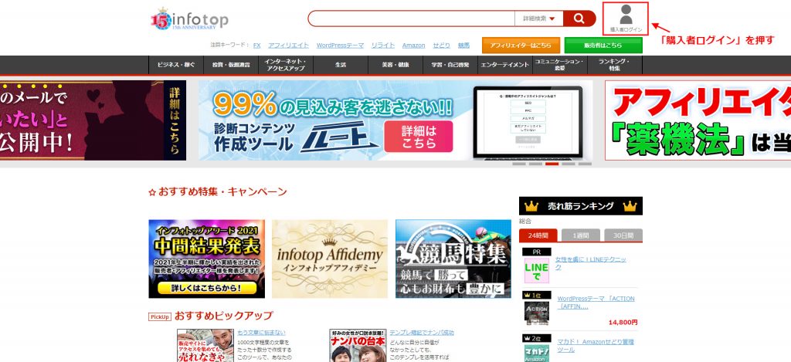Click the dark 公開中! banner on left

(x=93, y=120)
